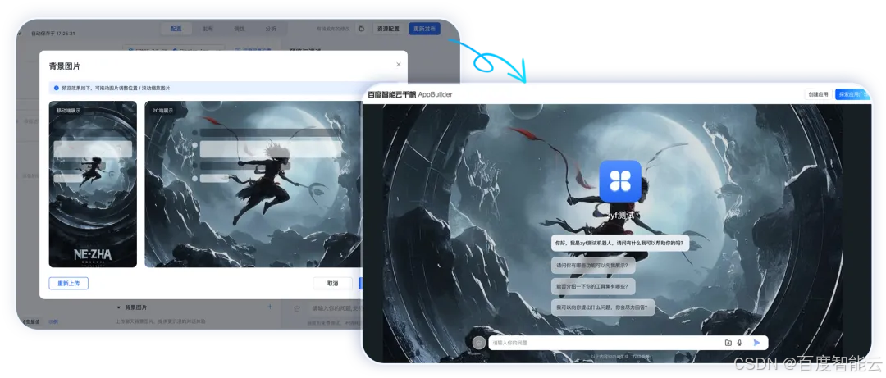This screenshot has width=886, height=378.
Task: Click the plus icon beside 背景图片 section
Action: (270, 307)
